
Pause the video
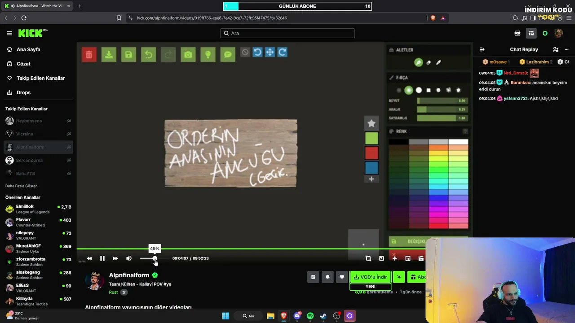(102, 258)
